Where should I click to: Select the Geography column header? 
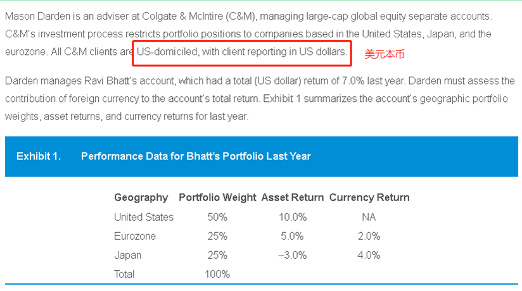pyautogui.click(x=141, y=197)
